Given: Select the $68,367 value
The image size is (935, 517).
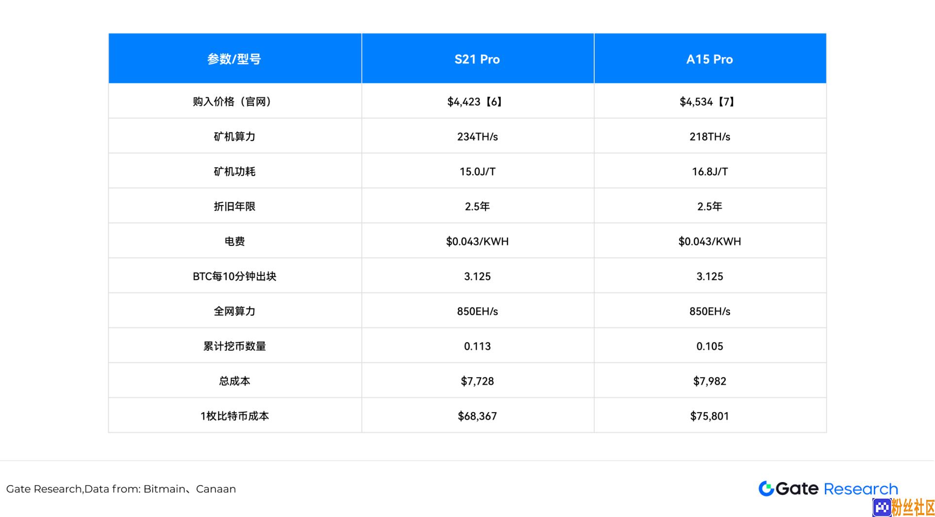Looking at the screenshot, I should tap(477, 416).
